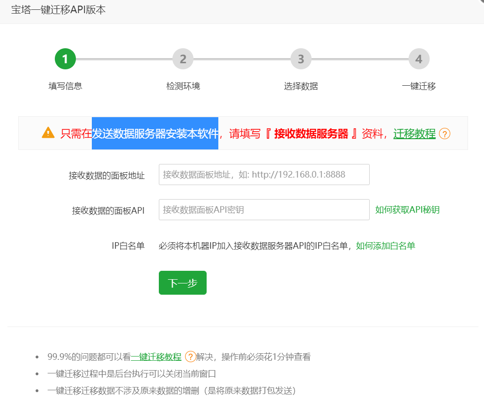This screenshot has width=484, height=409.
Task: Click the 检测环境 step label
Action: coord(183,86)
